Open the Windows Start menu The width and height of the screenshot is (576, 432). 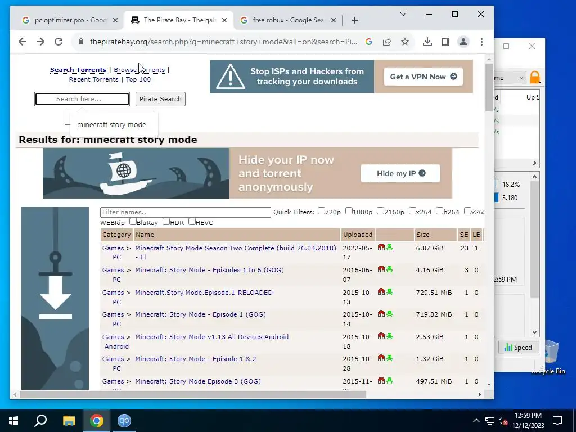click(13, 421)
